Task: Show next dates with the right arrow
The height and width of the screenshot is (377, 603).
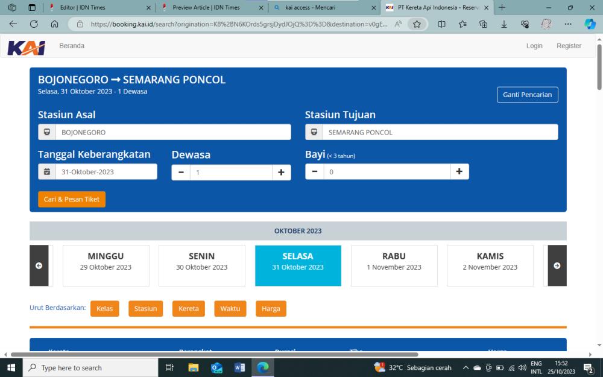Action: (x=557, y=265)
